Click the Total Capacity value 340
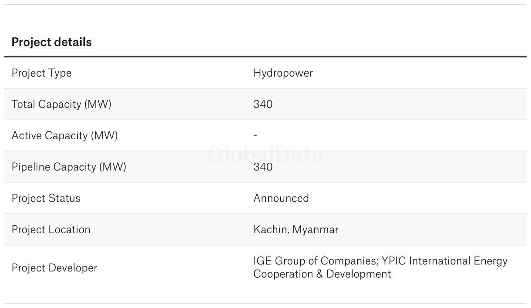This screenshot has height=308, width=531. coord(263,104)
